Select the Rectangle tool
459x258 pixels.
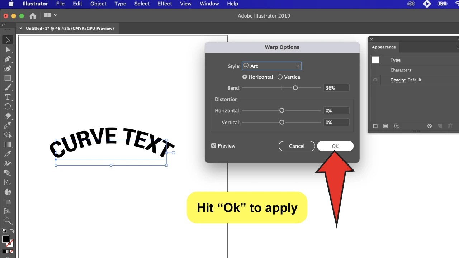tap(8, 78)
